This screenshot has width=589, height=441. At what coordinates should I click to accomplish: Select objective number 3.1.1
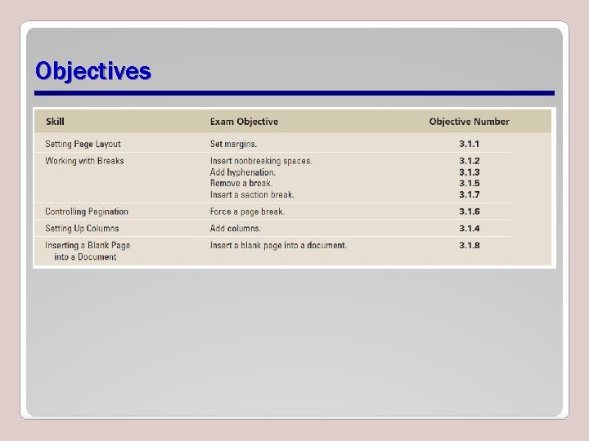[x=470, y=144]
